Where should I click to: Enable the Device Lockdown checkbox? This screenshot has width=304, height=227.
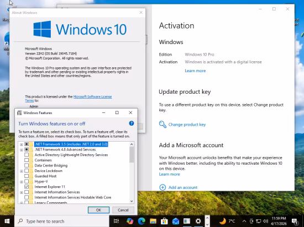point(27,171)
